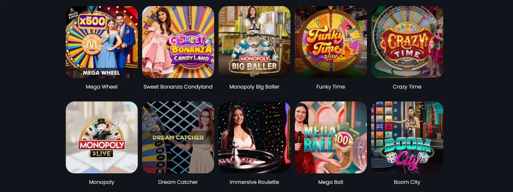
Task: Open Sweet Bonanza Candyland game image
Action: coord(178,42)
